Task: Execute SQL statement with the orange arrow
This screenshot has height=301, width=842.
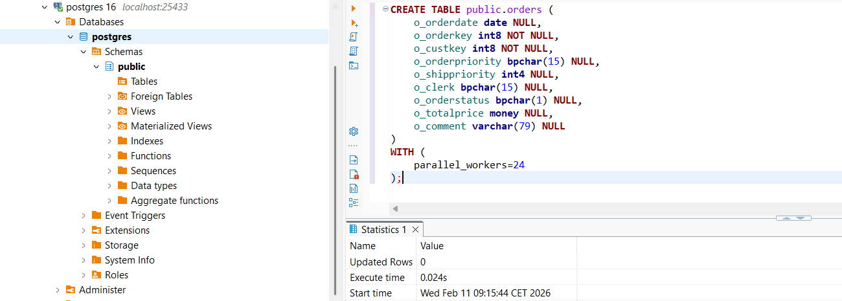Action: pos(354,8)
